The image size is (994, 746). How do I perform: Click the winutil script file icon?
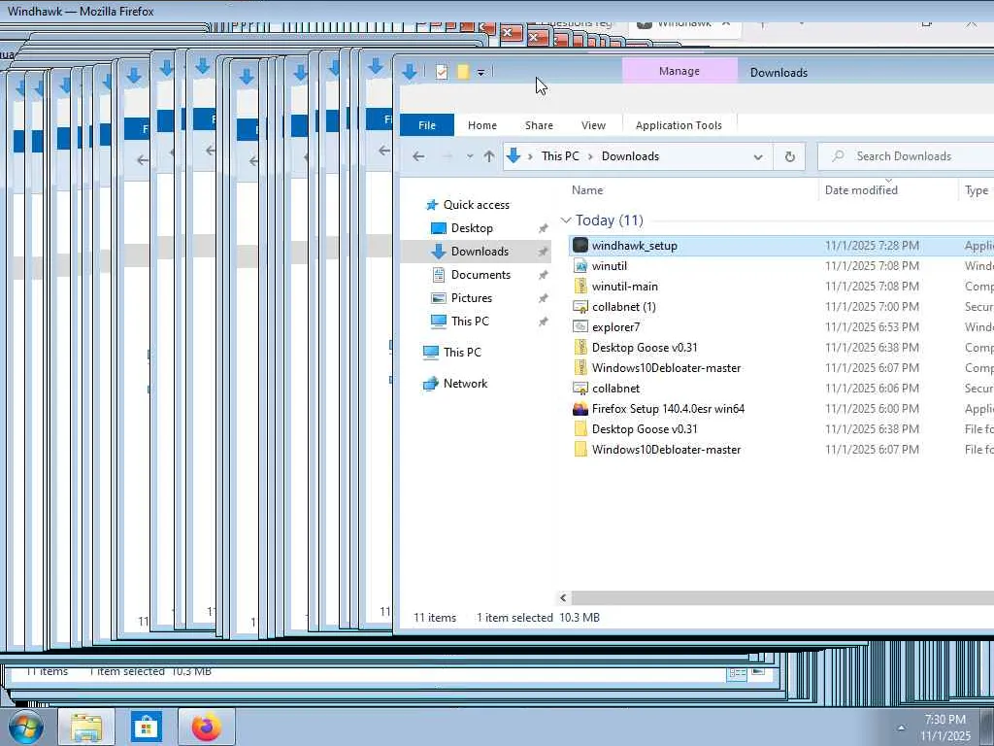point(580,266)
